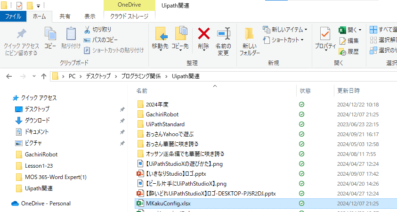Open GachiriRobot in navigation pane
Viewport: 397px width, 212px height.
pos(37,155)
